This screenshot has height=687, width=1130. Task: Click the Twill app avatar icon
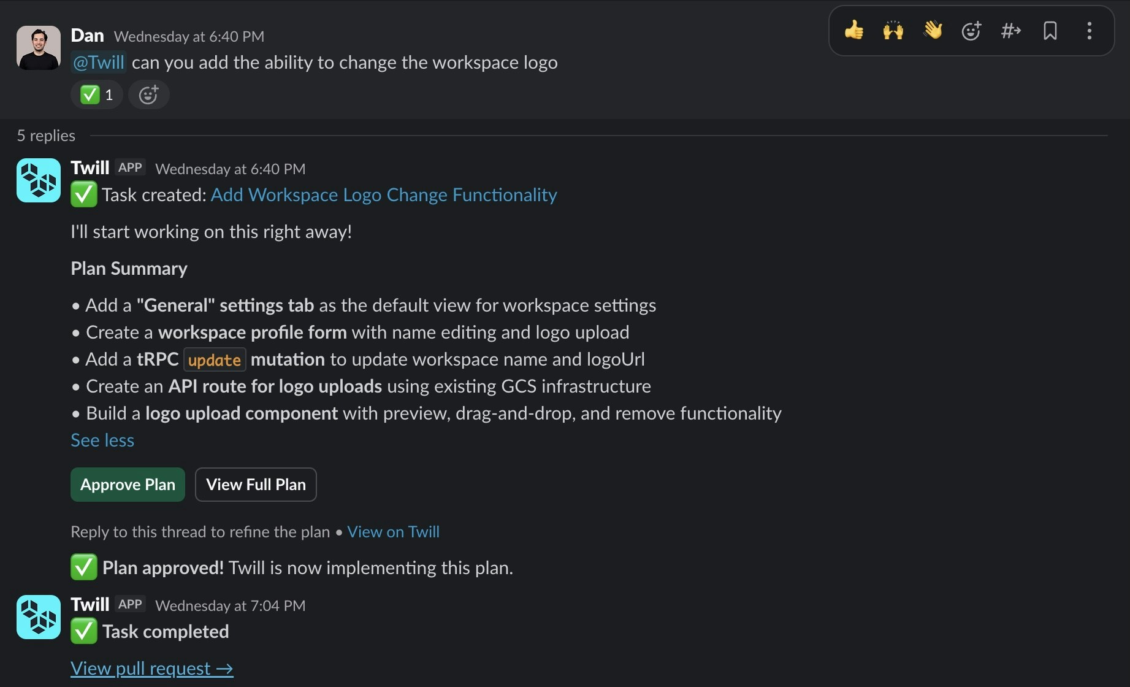37,180
